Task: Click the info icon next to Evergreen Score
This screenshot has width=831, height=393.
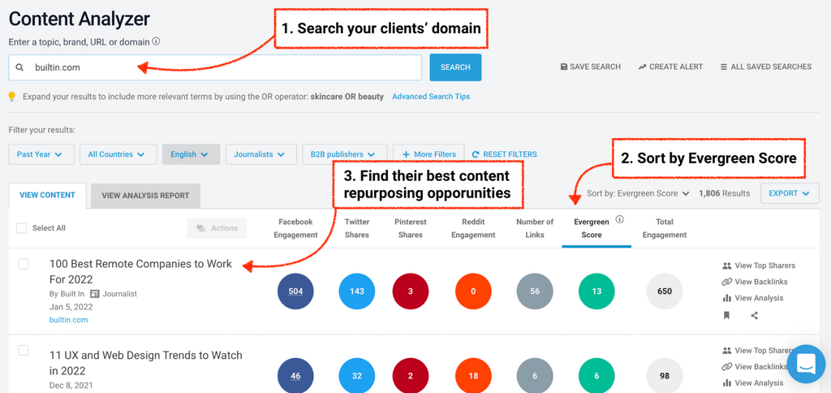Action: 619,219
